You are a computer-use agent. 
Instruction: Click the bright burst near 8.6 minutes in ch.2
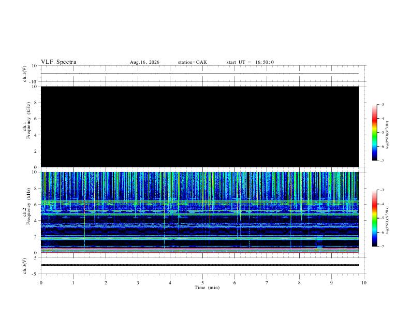(319, 243)
